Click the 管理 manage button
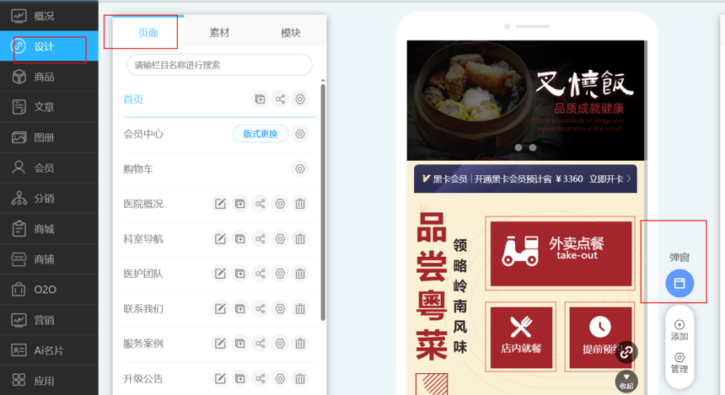This screenshot has width=725, height=395. (679, 363)
